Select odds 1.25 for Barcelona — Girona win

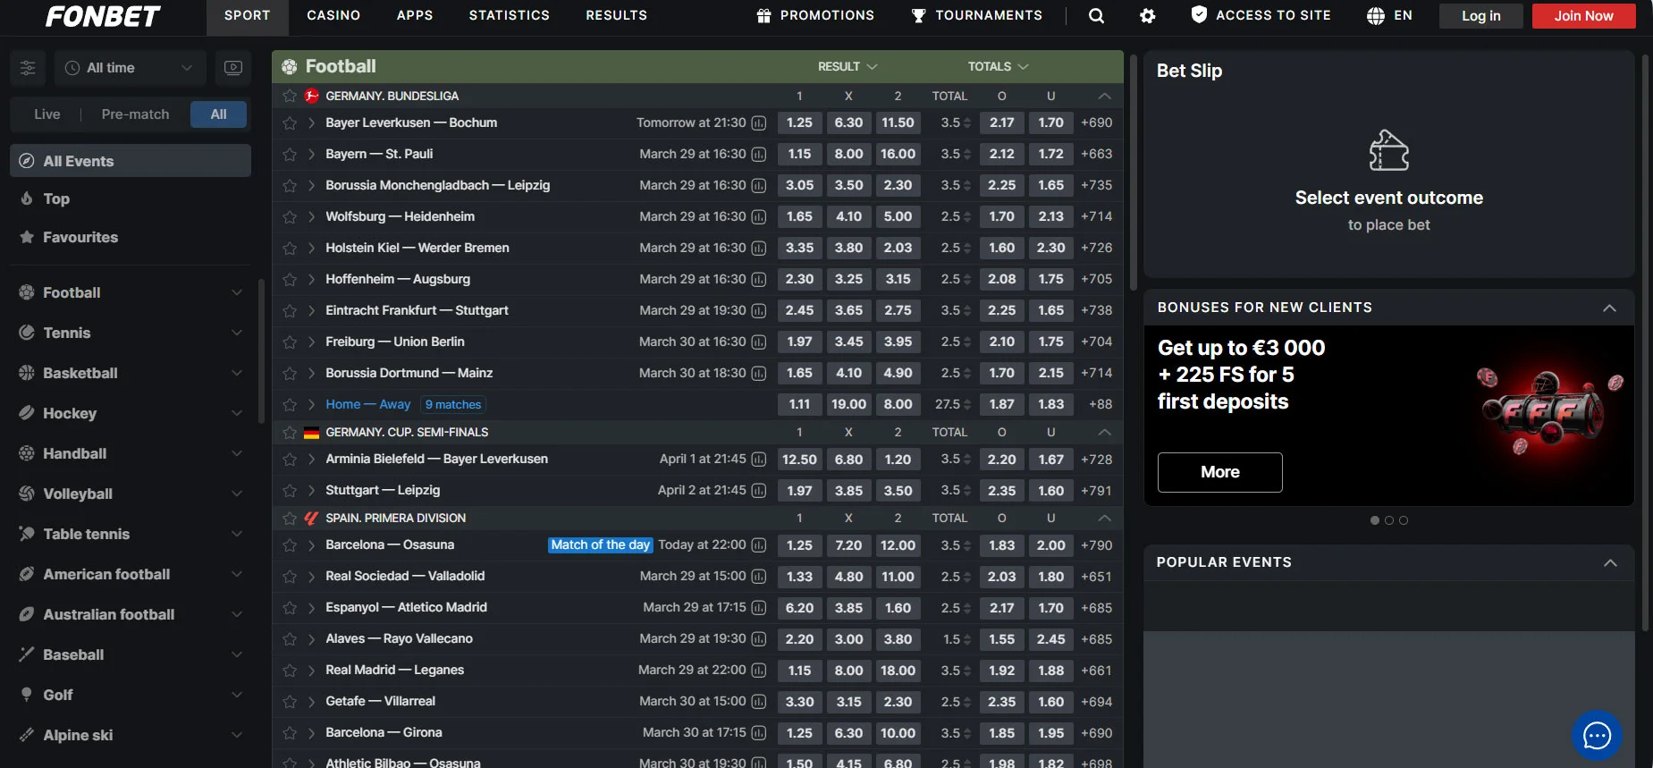pyautogui.click(x=799, y=733)
